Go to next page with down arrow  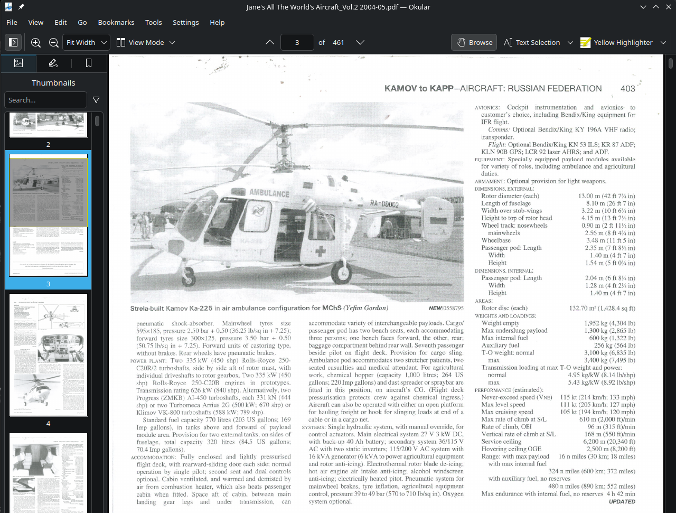[360, 42]
